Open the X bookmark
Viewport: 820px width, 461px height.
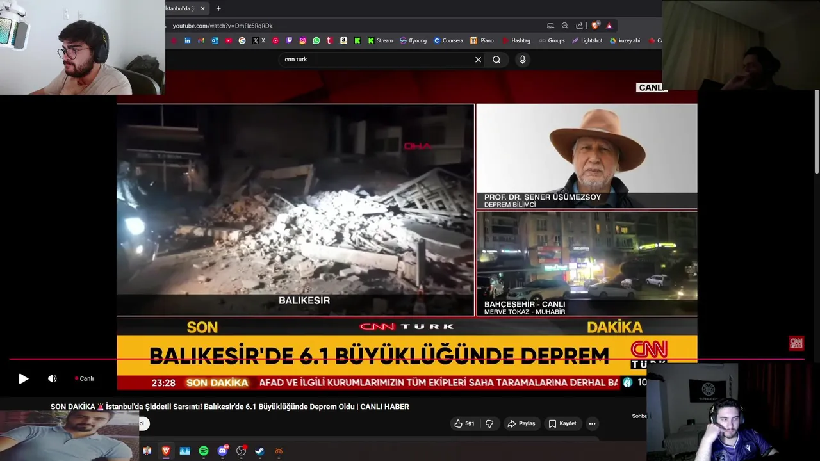258,40
